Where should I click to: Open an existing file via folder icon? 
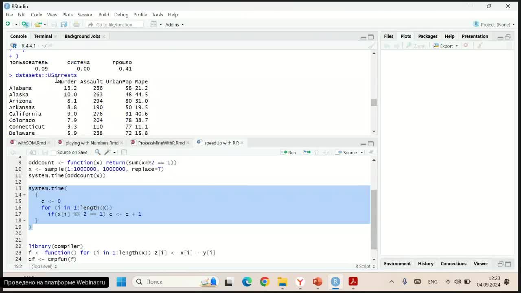(x=38, y=24)
